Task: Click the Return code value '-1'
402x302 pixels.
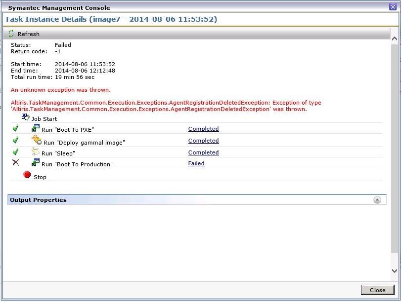Action: coord(58,51)
